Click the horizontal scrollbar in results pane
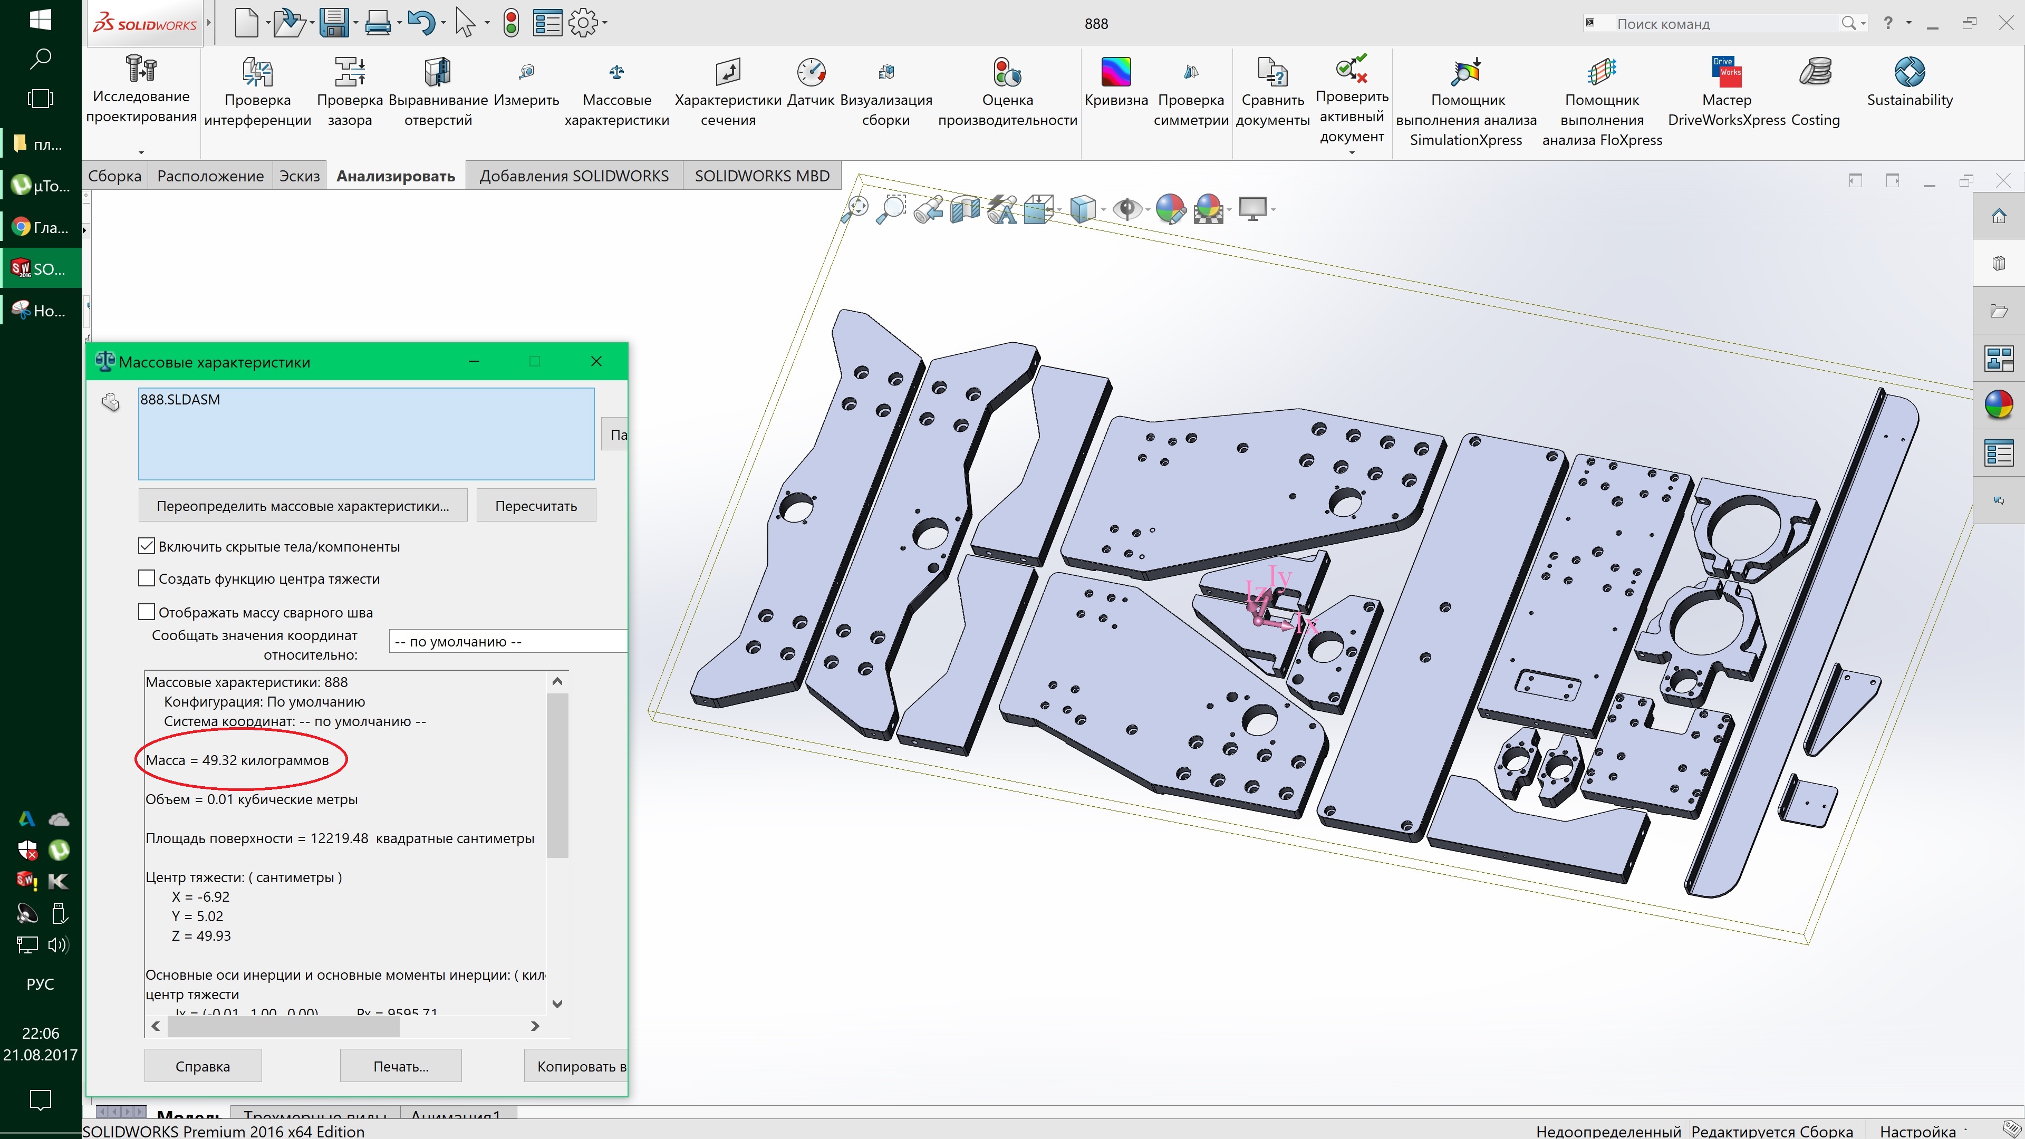Image resolution: width=2025 pixels, height=1139 pixels. click(283, 1026)
